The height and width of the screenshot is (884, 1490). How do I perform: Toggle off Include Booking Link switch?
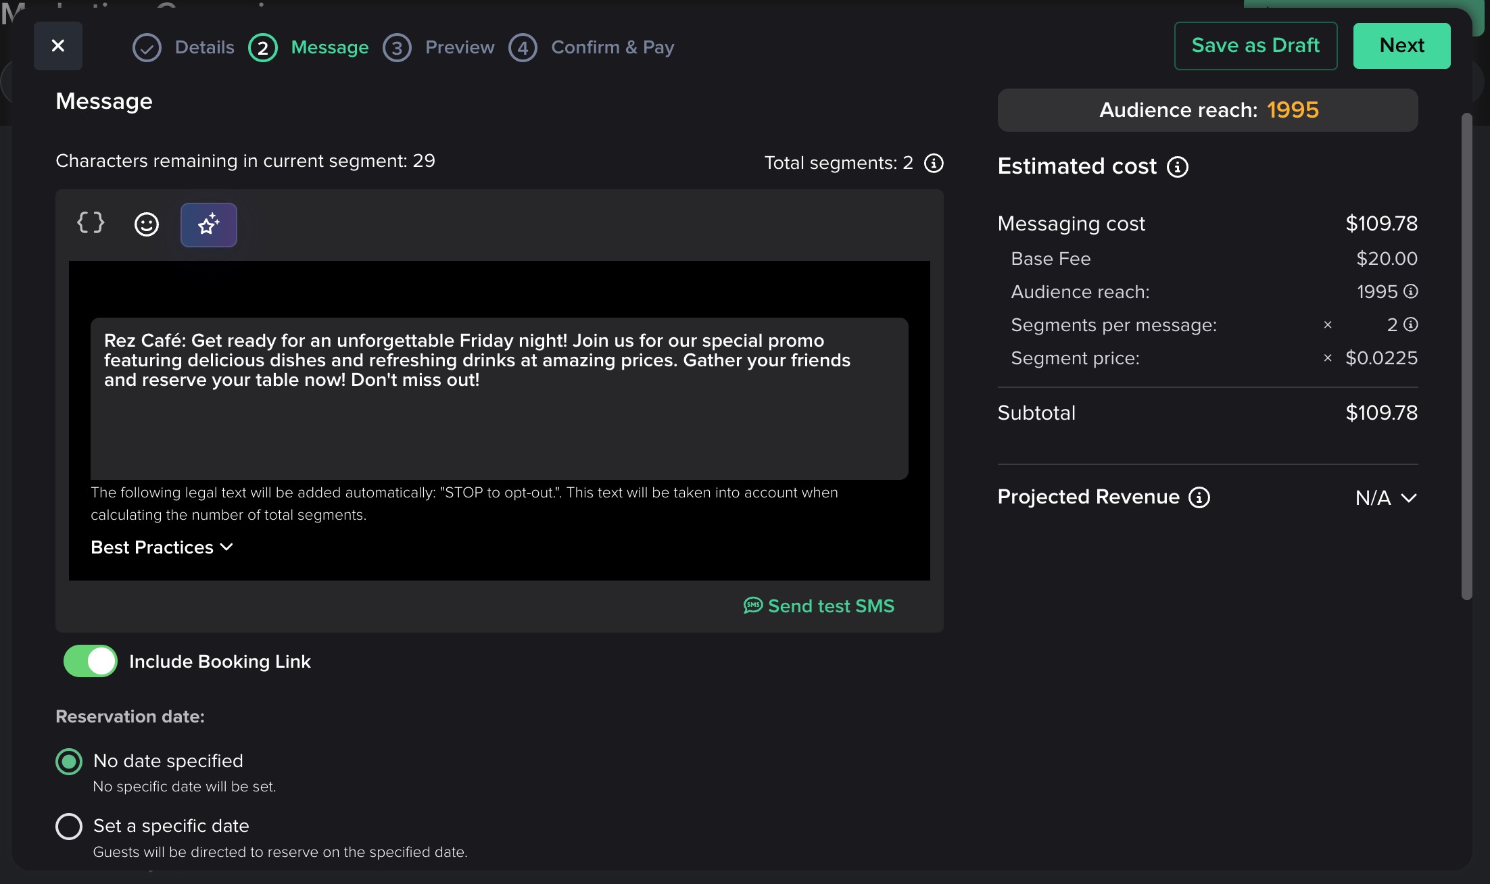[x=91, y=661]
